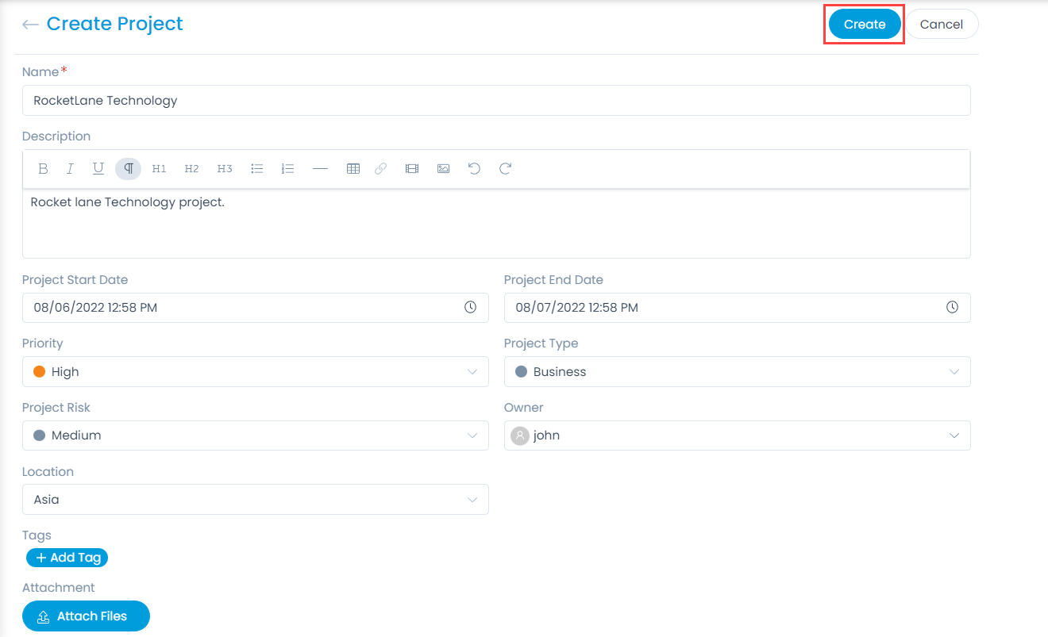The width and height of the screenshot is (1048, 637).
Task: Insert a numbered list
Action: [288, 168]
